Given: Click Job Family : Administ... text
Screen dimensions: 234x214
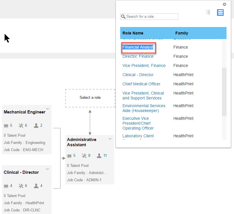Looking at the screenshot, I should click(x=87, y=173).
